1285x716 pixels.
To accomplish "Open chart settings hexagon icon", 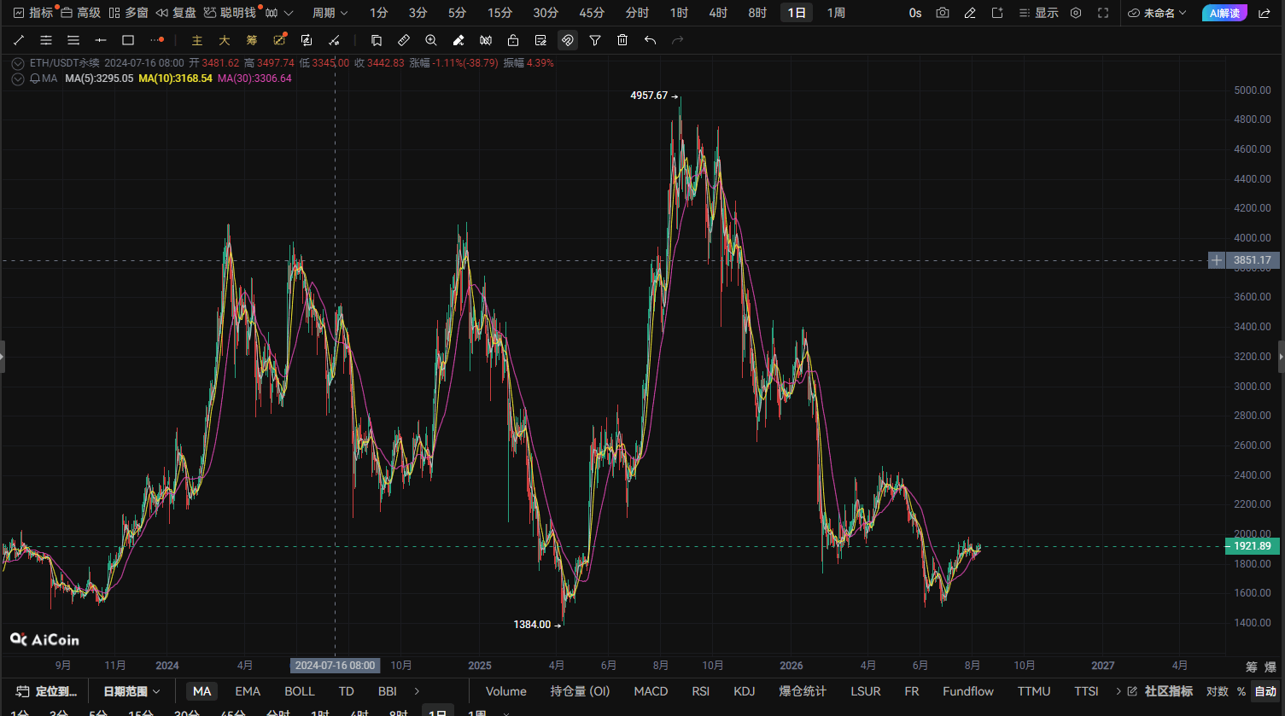I will (x=1076, y=13).
